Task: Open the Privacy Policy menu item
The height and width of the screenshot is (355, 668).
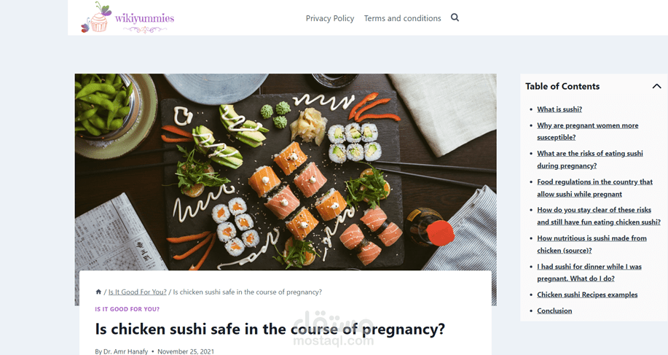Action: 330,18
